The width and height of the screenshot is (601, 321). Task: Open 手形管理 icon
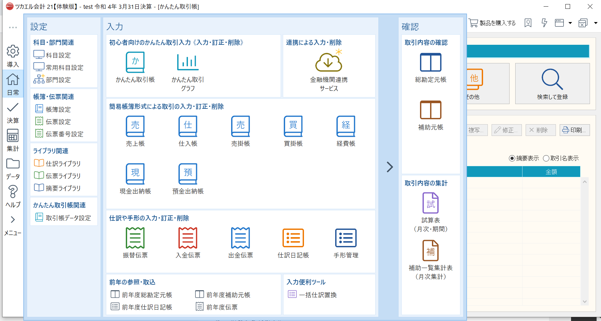click(346, 238)
